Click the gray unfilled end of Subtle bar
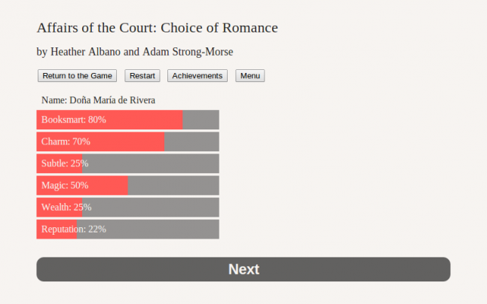This screenshot has height=304, width=487. click(151, 163)
